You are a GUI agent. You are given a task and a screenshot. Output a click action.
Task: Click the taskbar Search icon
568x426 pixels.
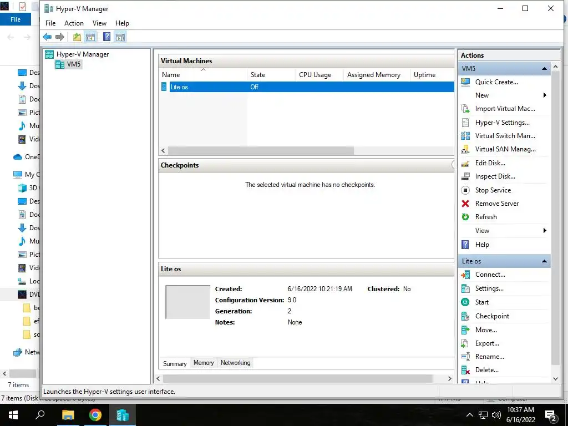40,415
